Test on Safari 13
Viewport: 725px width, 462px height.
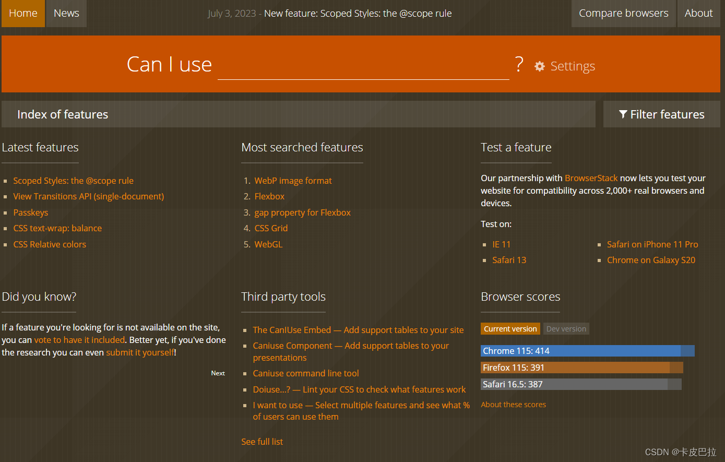click(x=509, y=260)
